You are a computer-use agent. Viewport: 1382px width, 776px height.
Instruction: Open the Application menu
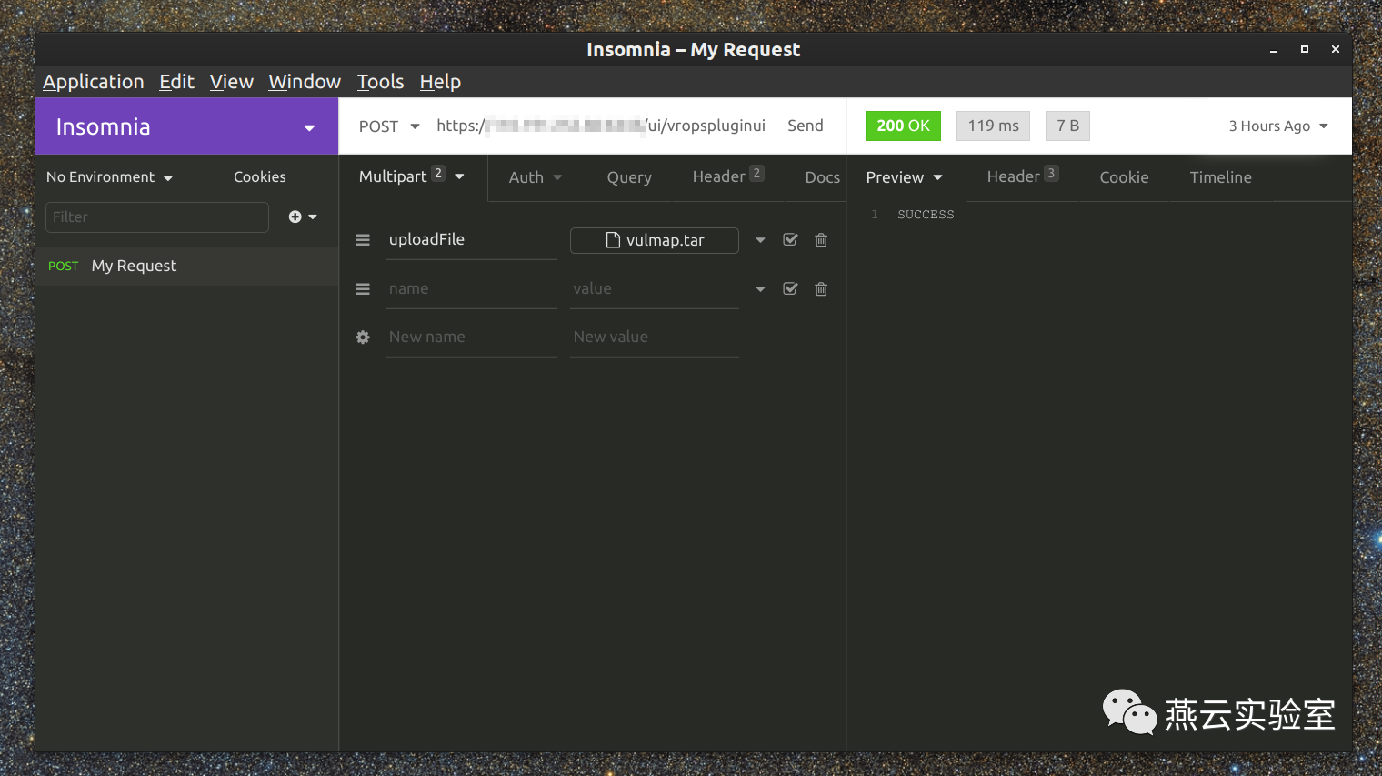[x=94, y=82]
